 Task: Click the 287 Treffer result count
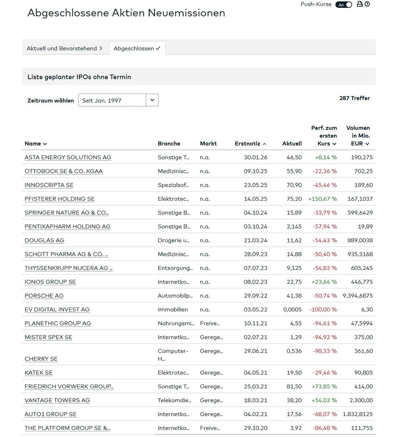(355, 98)
